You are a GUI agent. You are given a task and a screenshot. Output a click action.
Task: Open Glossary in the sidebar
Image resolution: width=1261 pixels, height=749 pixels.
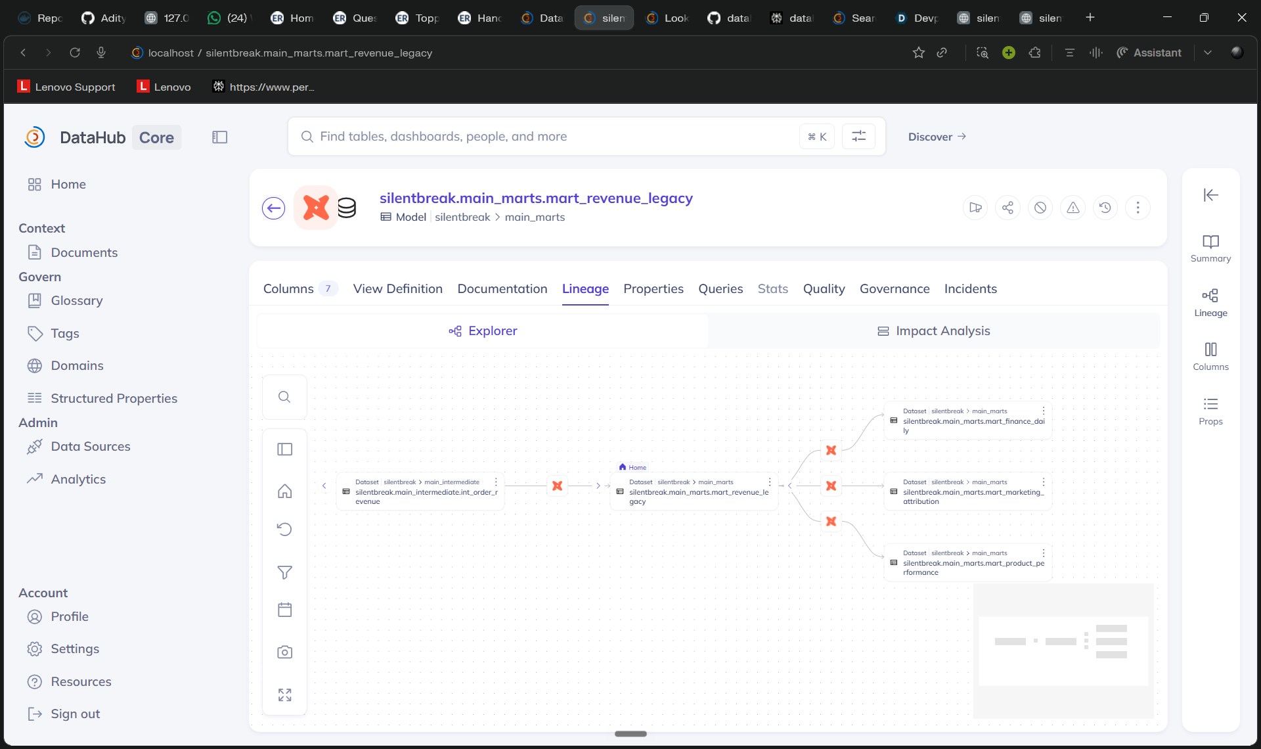[77, 301]
